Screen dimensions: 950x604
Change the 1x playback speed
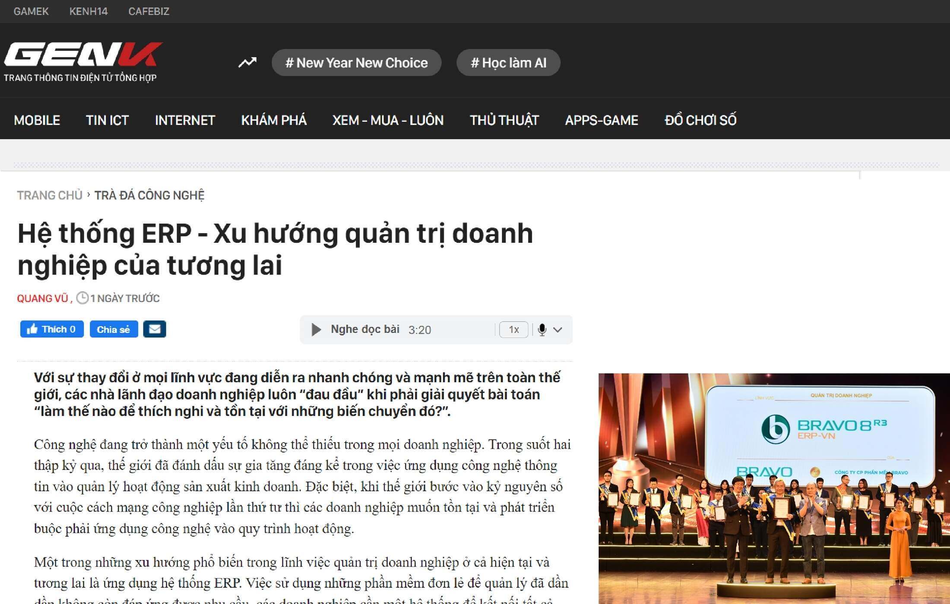coord(513,330)
